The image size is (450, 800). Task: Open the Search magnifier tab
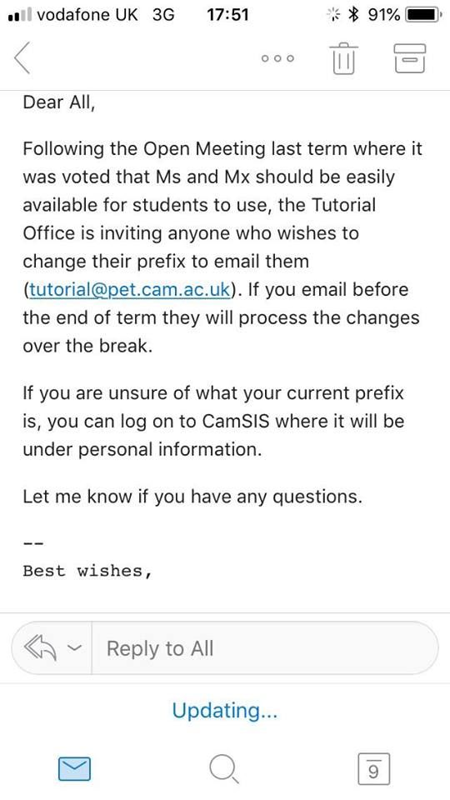click(x=223, y=769)
